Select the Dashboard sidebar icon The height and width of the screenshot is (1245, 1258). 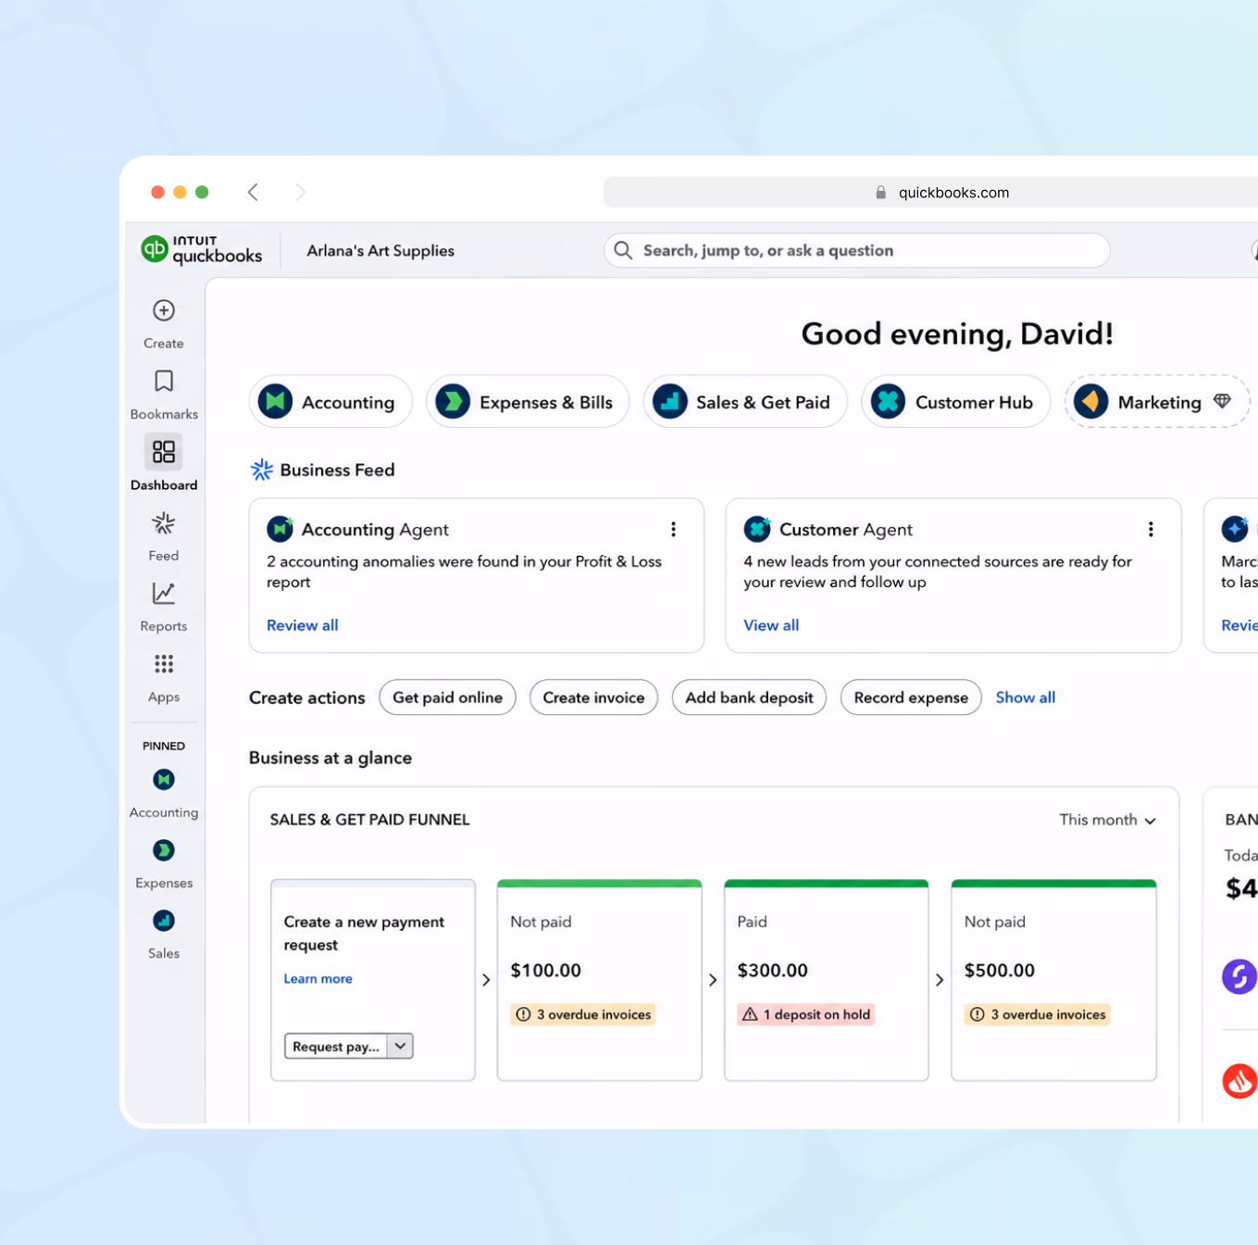tap(164, 451)
